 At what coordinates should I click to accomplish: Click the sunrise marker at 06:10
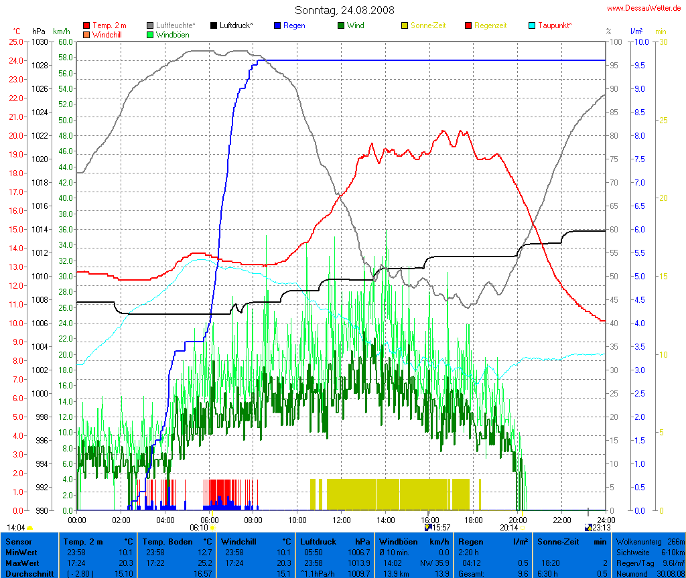(212, 528)
